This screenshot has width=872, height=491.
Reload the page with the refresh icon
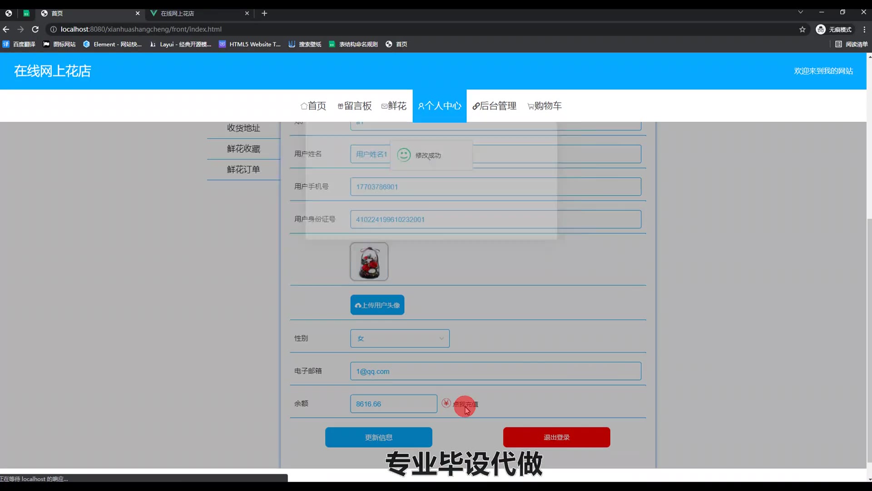[x=35, y=29]
